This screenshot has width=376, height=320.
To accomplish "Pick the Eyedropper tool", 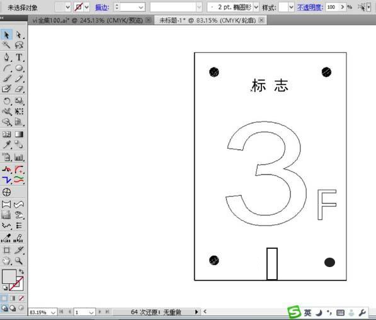I will [x=6, y=144].
